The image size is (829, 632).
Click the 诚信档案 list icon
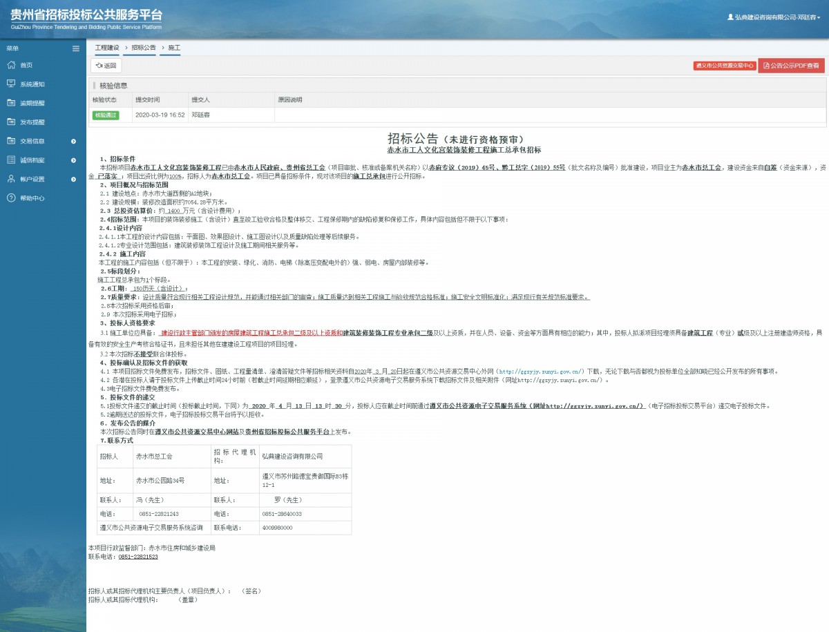11,160
